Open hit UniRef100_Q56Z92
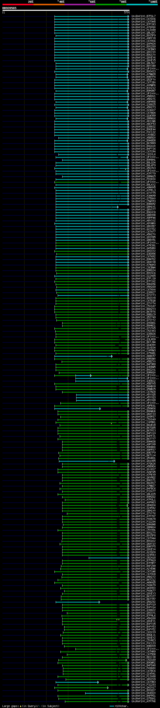Image resolution: width=160 pixels, height=708 pixels. [143, 602]
